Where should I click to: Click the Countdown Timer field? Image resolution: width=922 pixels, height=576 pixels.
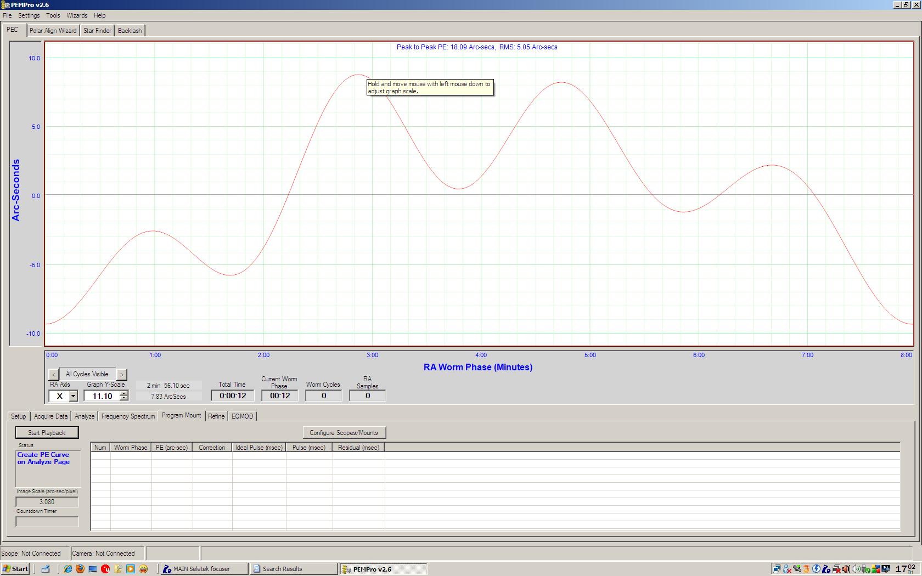[47, 522]
